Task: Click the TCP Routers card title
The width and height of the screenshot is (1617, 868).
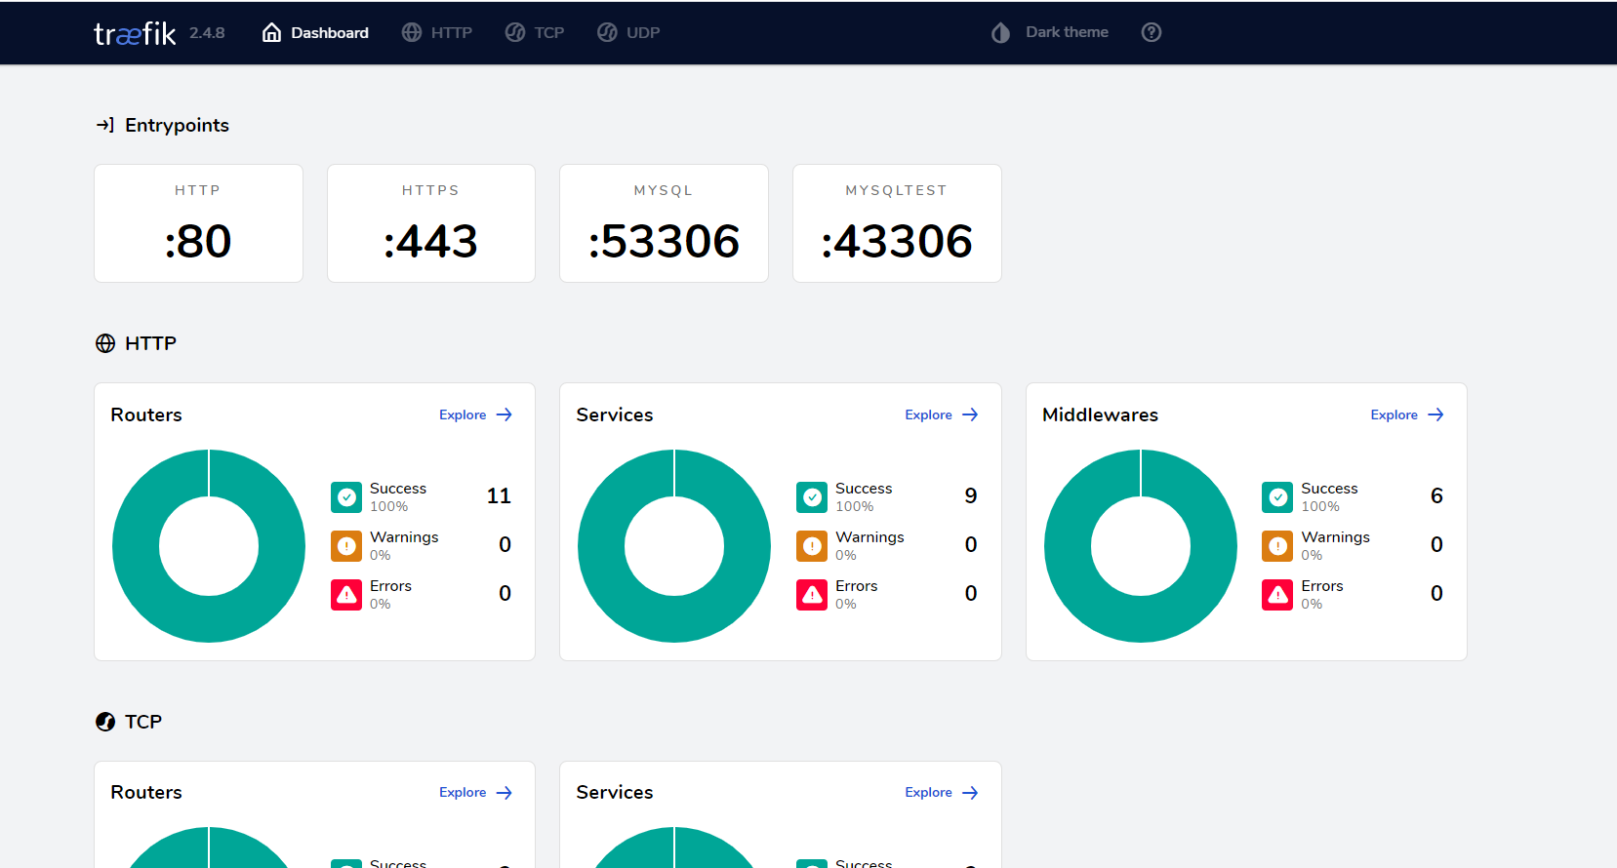Action: (146, 792)
